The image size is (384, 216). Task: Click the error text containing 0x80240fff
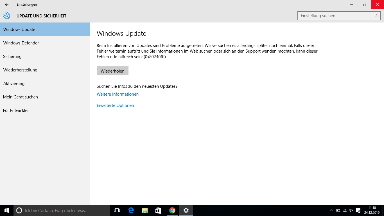pos(207,51)
